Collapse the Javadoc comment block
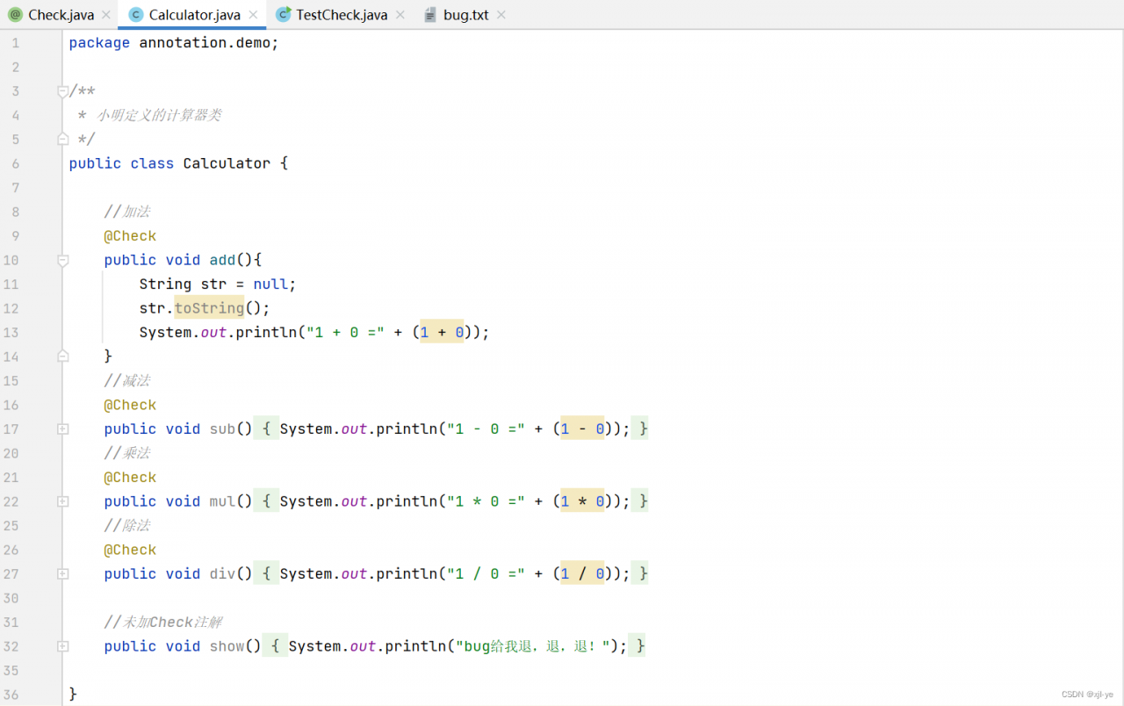Viewport: 1124px width, 706px height. click(x=62, y=91)
